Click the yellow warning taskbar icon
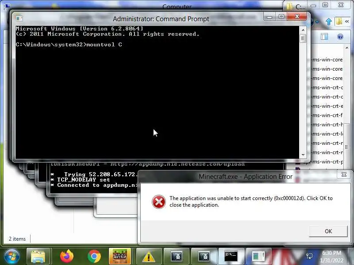 pyautogui.click(x=149, y=257)
